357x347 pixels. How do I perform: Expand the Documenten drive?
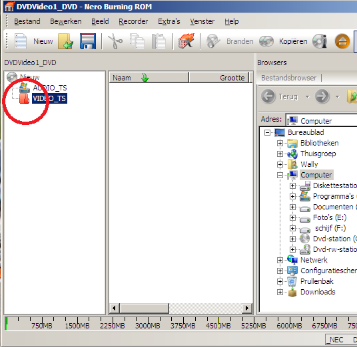[293, 207]
